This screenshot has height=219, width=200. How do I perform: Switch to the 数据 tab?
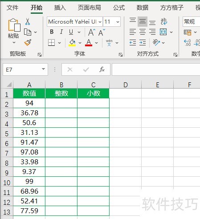(x=143, y=8)
